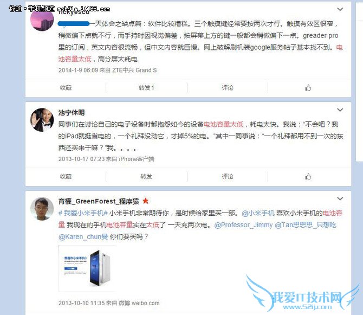Like the post by 池宁休明
Image resolution: width=363 pixels, height=315 pixels.
(x=308, y=177)
